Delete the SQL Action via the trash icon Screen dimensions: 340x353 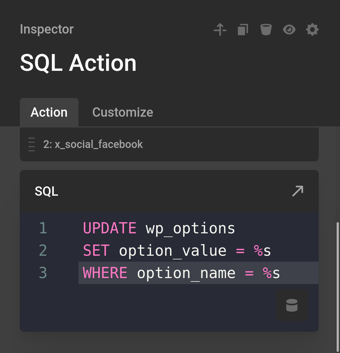(266, 29)
